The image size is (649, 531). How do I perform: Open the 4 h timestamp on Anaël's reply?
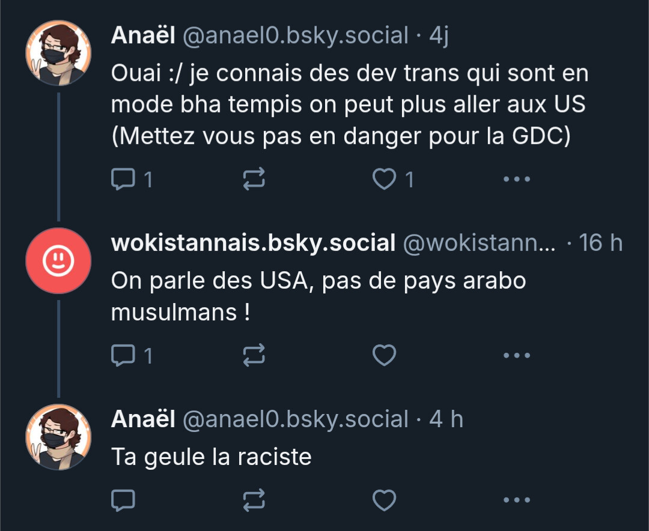pyautogui.click(x=446, y=419)
